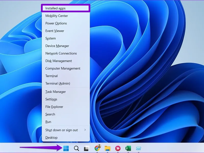Launch Excel from the taskbar
This screenshot has width=204, height=153.
pos(128,148)
